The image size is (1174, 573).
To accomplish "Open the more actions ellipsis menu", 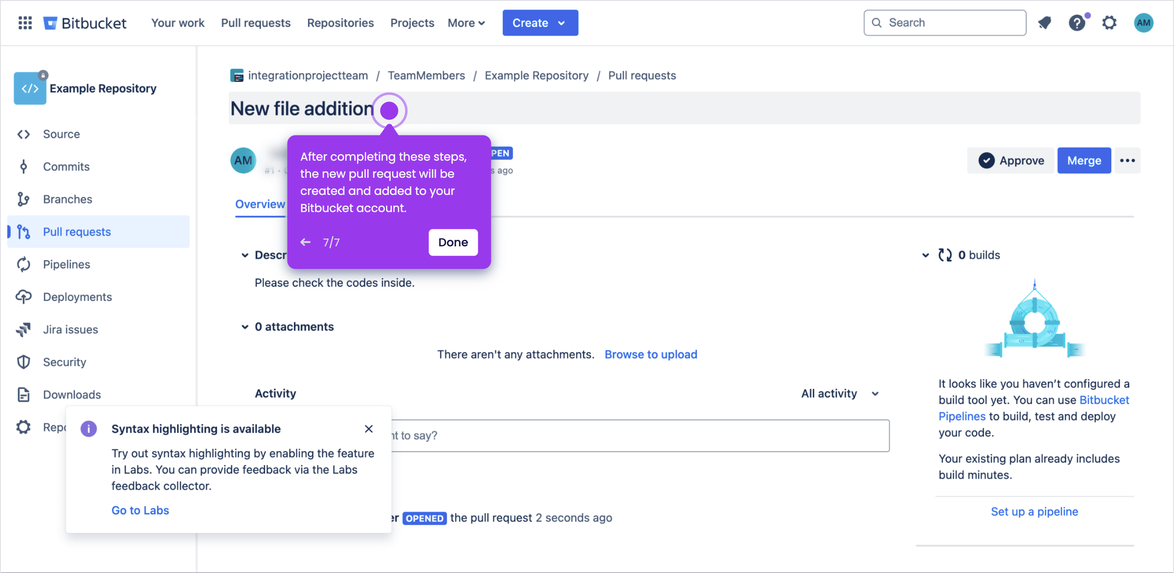I will (1128, 160).
